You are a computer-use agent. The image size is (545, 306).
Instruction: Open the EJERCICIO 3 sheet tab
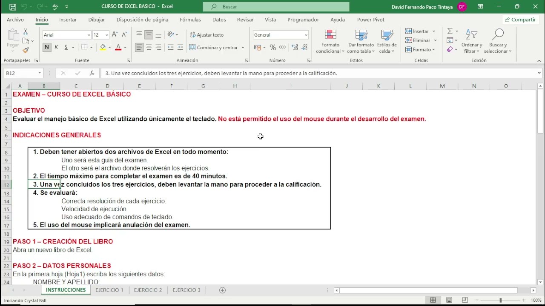(x=186, y=290)
